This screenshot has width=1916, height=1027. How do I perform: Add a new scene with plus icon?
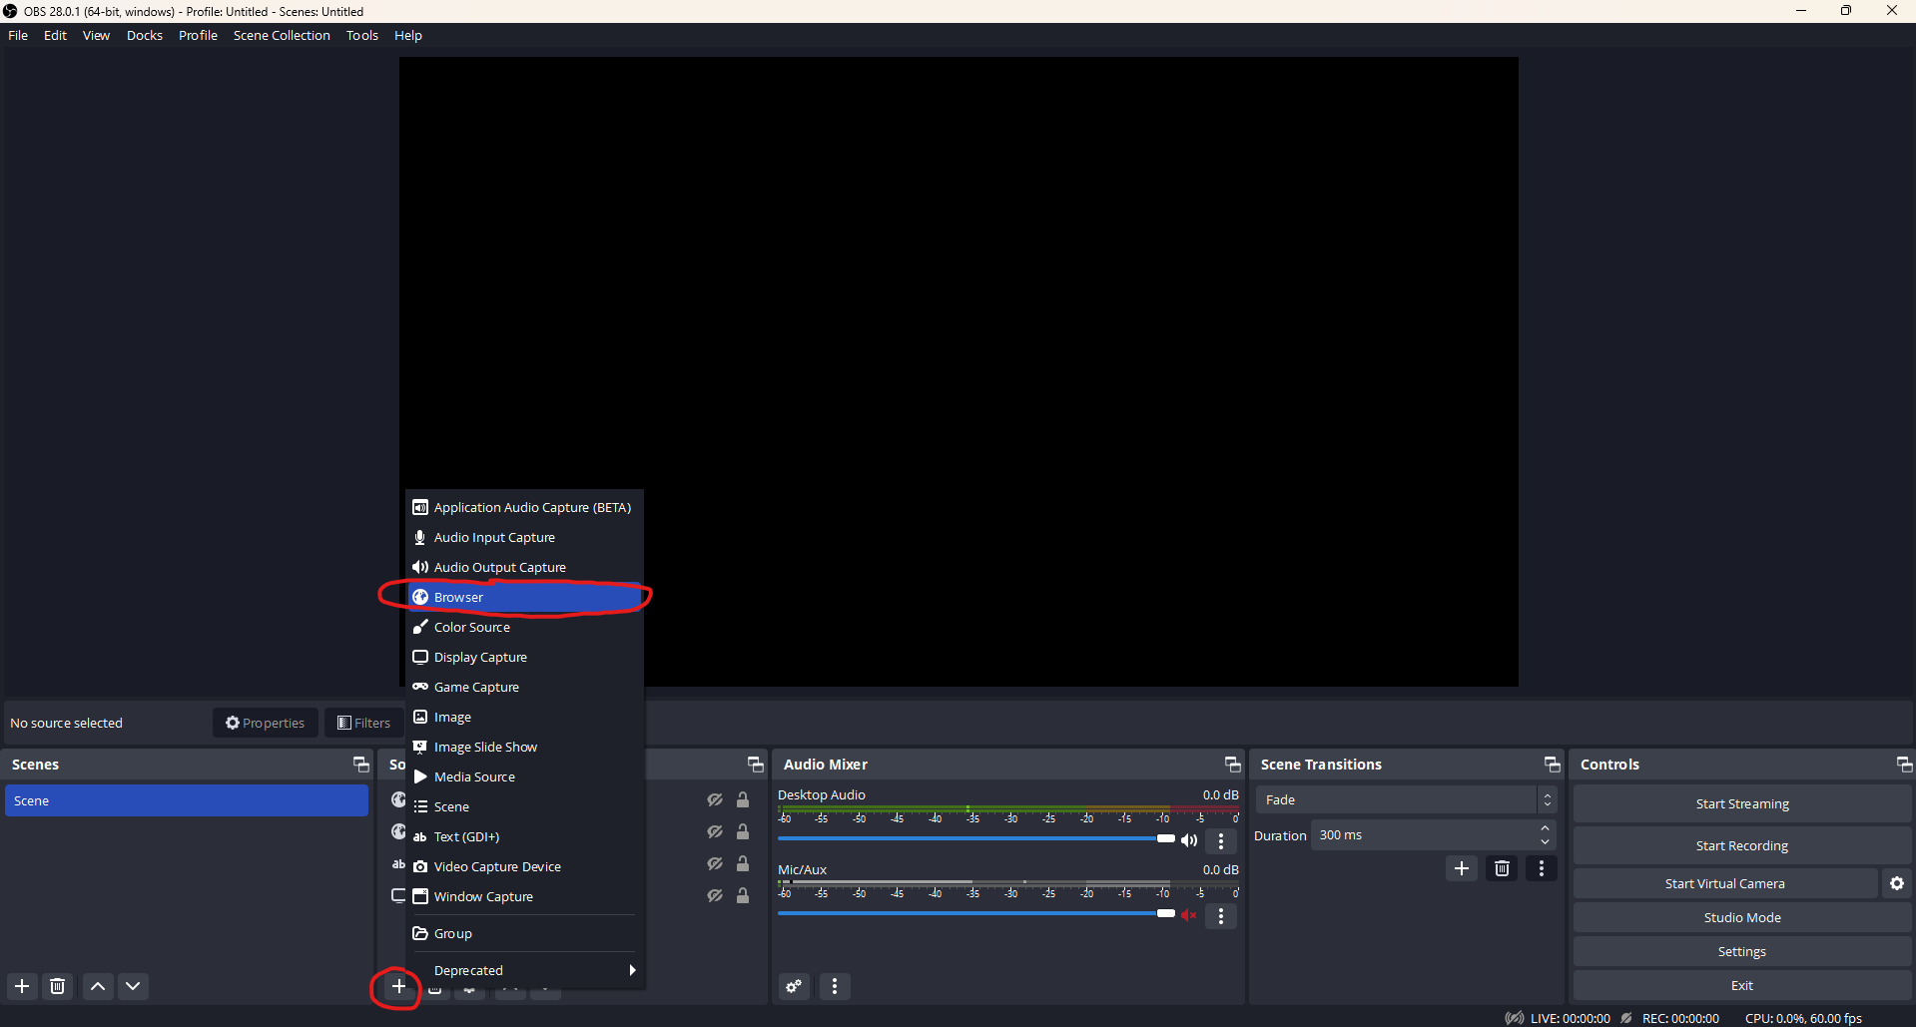[22, 986]
